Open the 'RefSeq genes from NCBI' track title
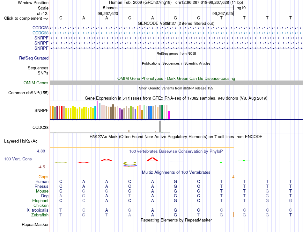Screen dimensions: 303x232 click(x=176, y=53)
